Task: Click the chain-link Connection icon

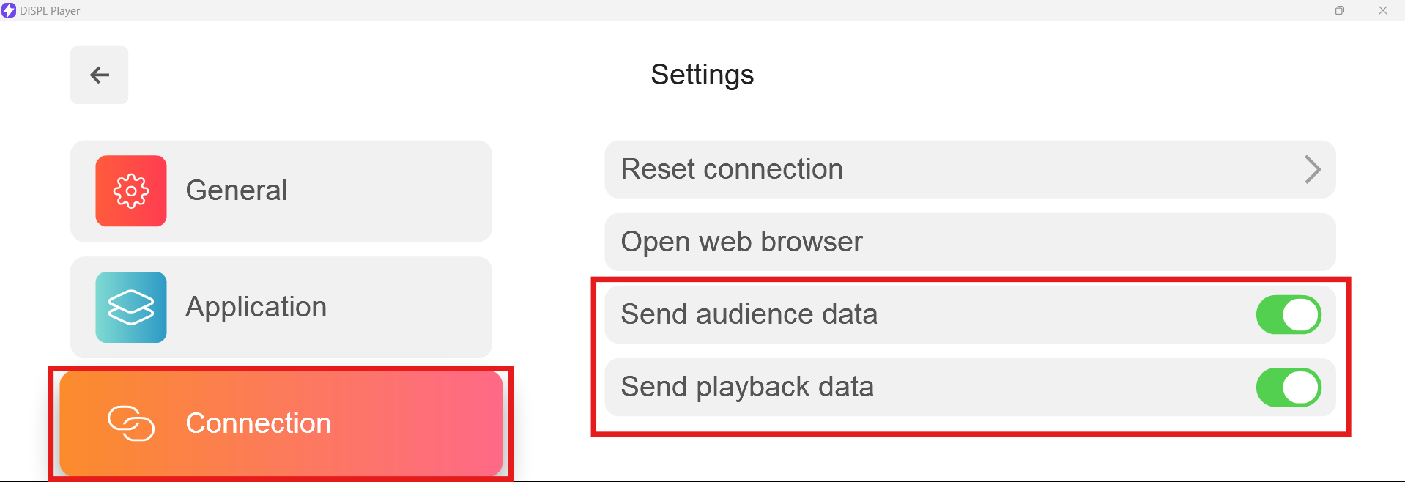Action: (x=131, y=423)
